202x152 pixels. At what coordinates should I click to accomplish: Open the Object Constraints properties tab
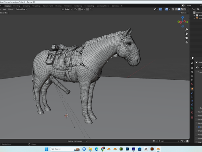click(192, 105)
